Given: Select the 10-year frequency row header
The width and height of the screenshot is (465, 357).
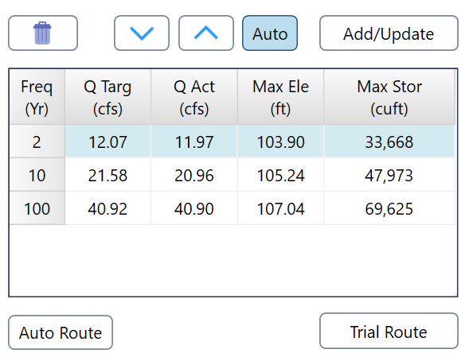Looking at the screenshot, I should 37,175.
